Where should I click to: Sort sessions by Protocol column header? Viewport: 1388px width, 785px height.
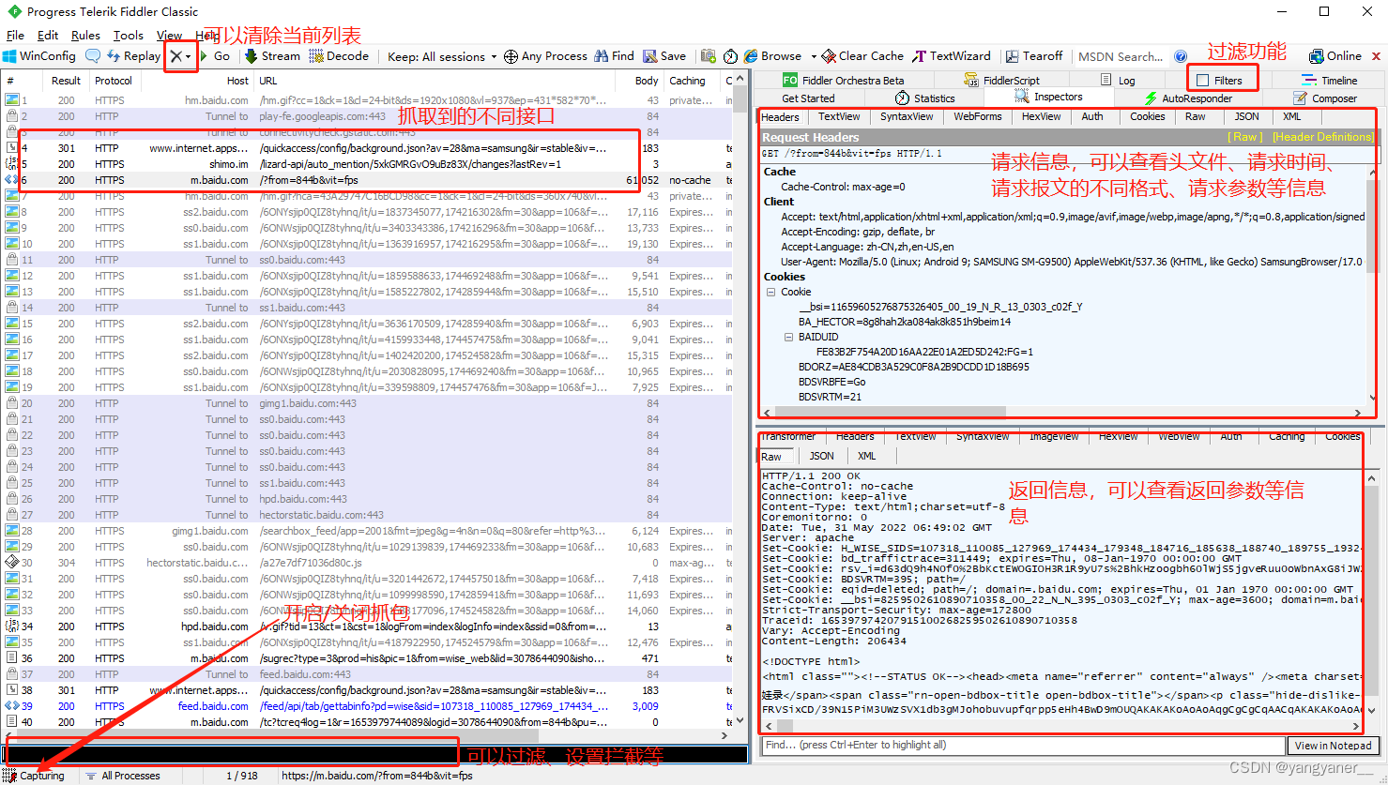(113, 81)
